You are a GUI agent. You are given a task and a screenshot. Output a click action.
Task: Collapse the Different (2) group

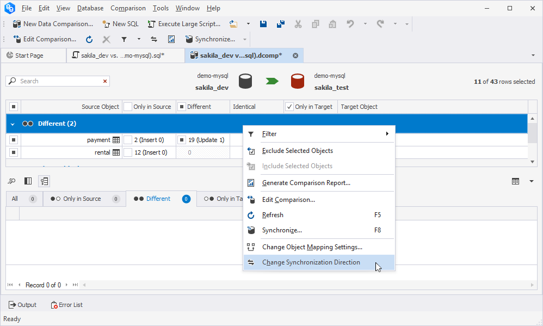(13, 124)
